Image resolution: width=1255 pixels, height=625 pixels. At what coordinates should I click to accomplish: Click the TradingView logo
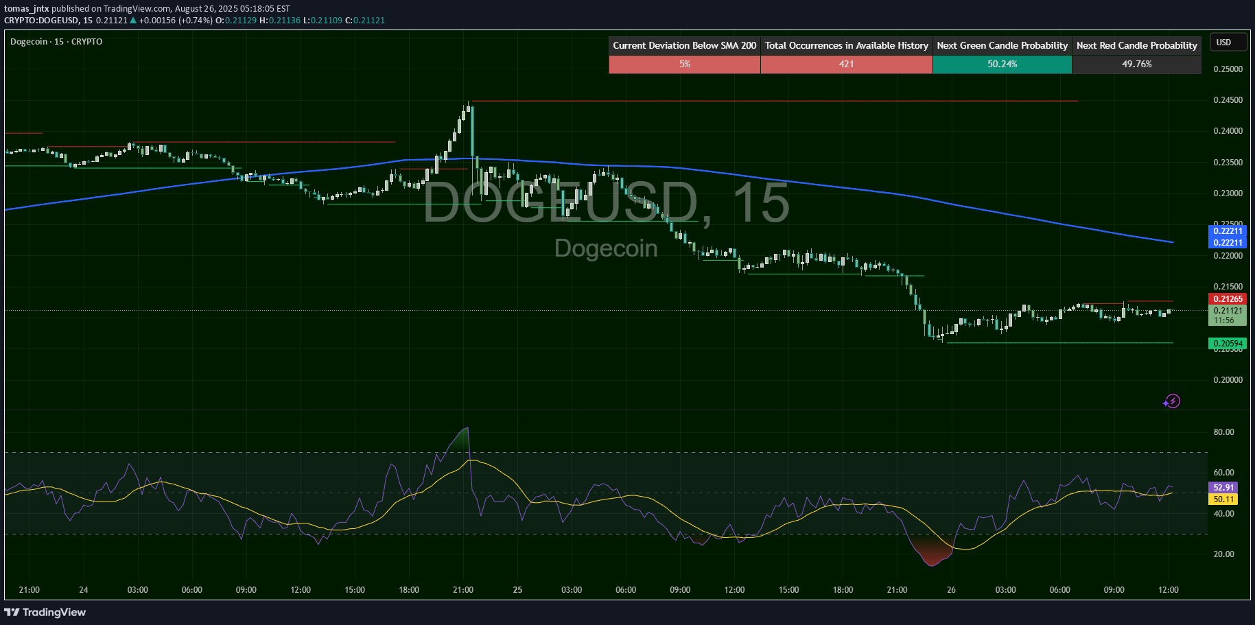45,612
